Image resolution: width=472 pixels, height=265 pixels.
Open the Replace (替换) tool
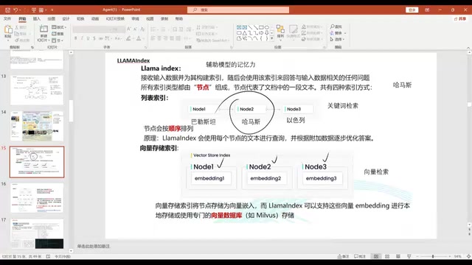338,33
